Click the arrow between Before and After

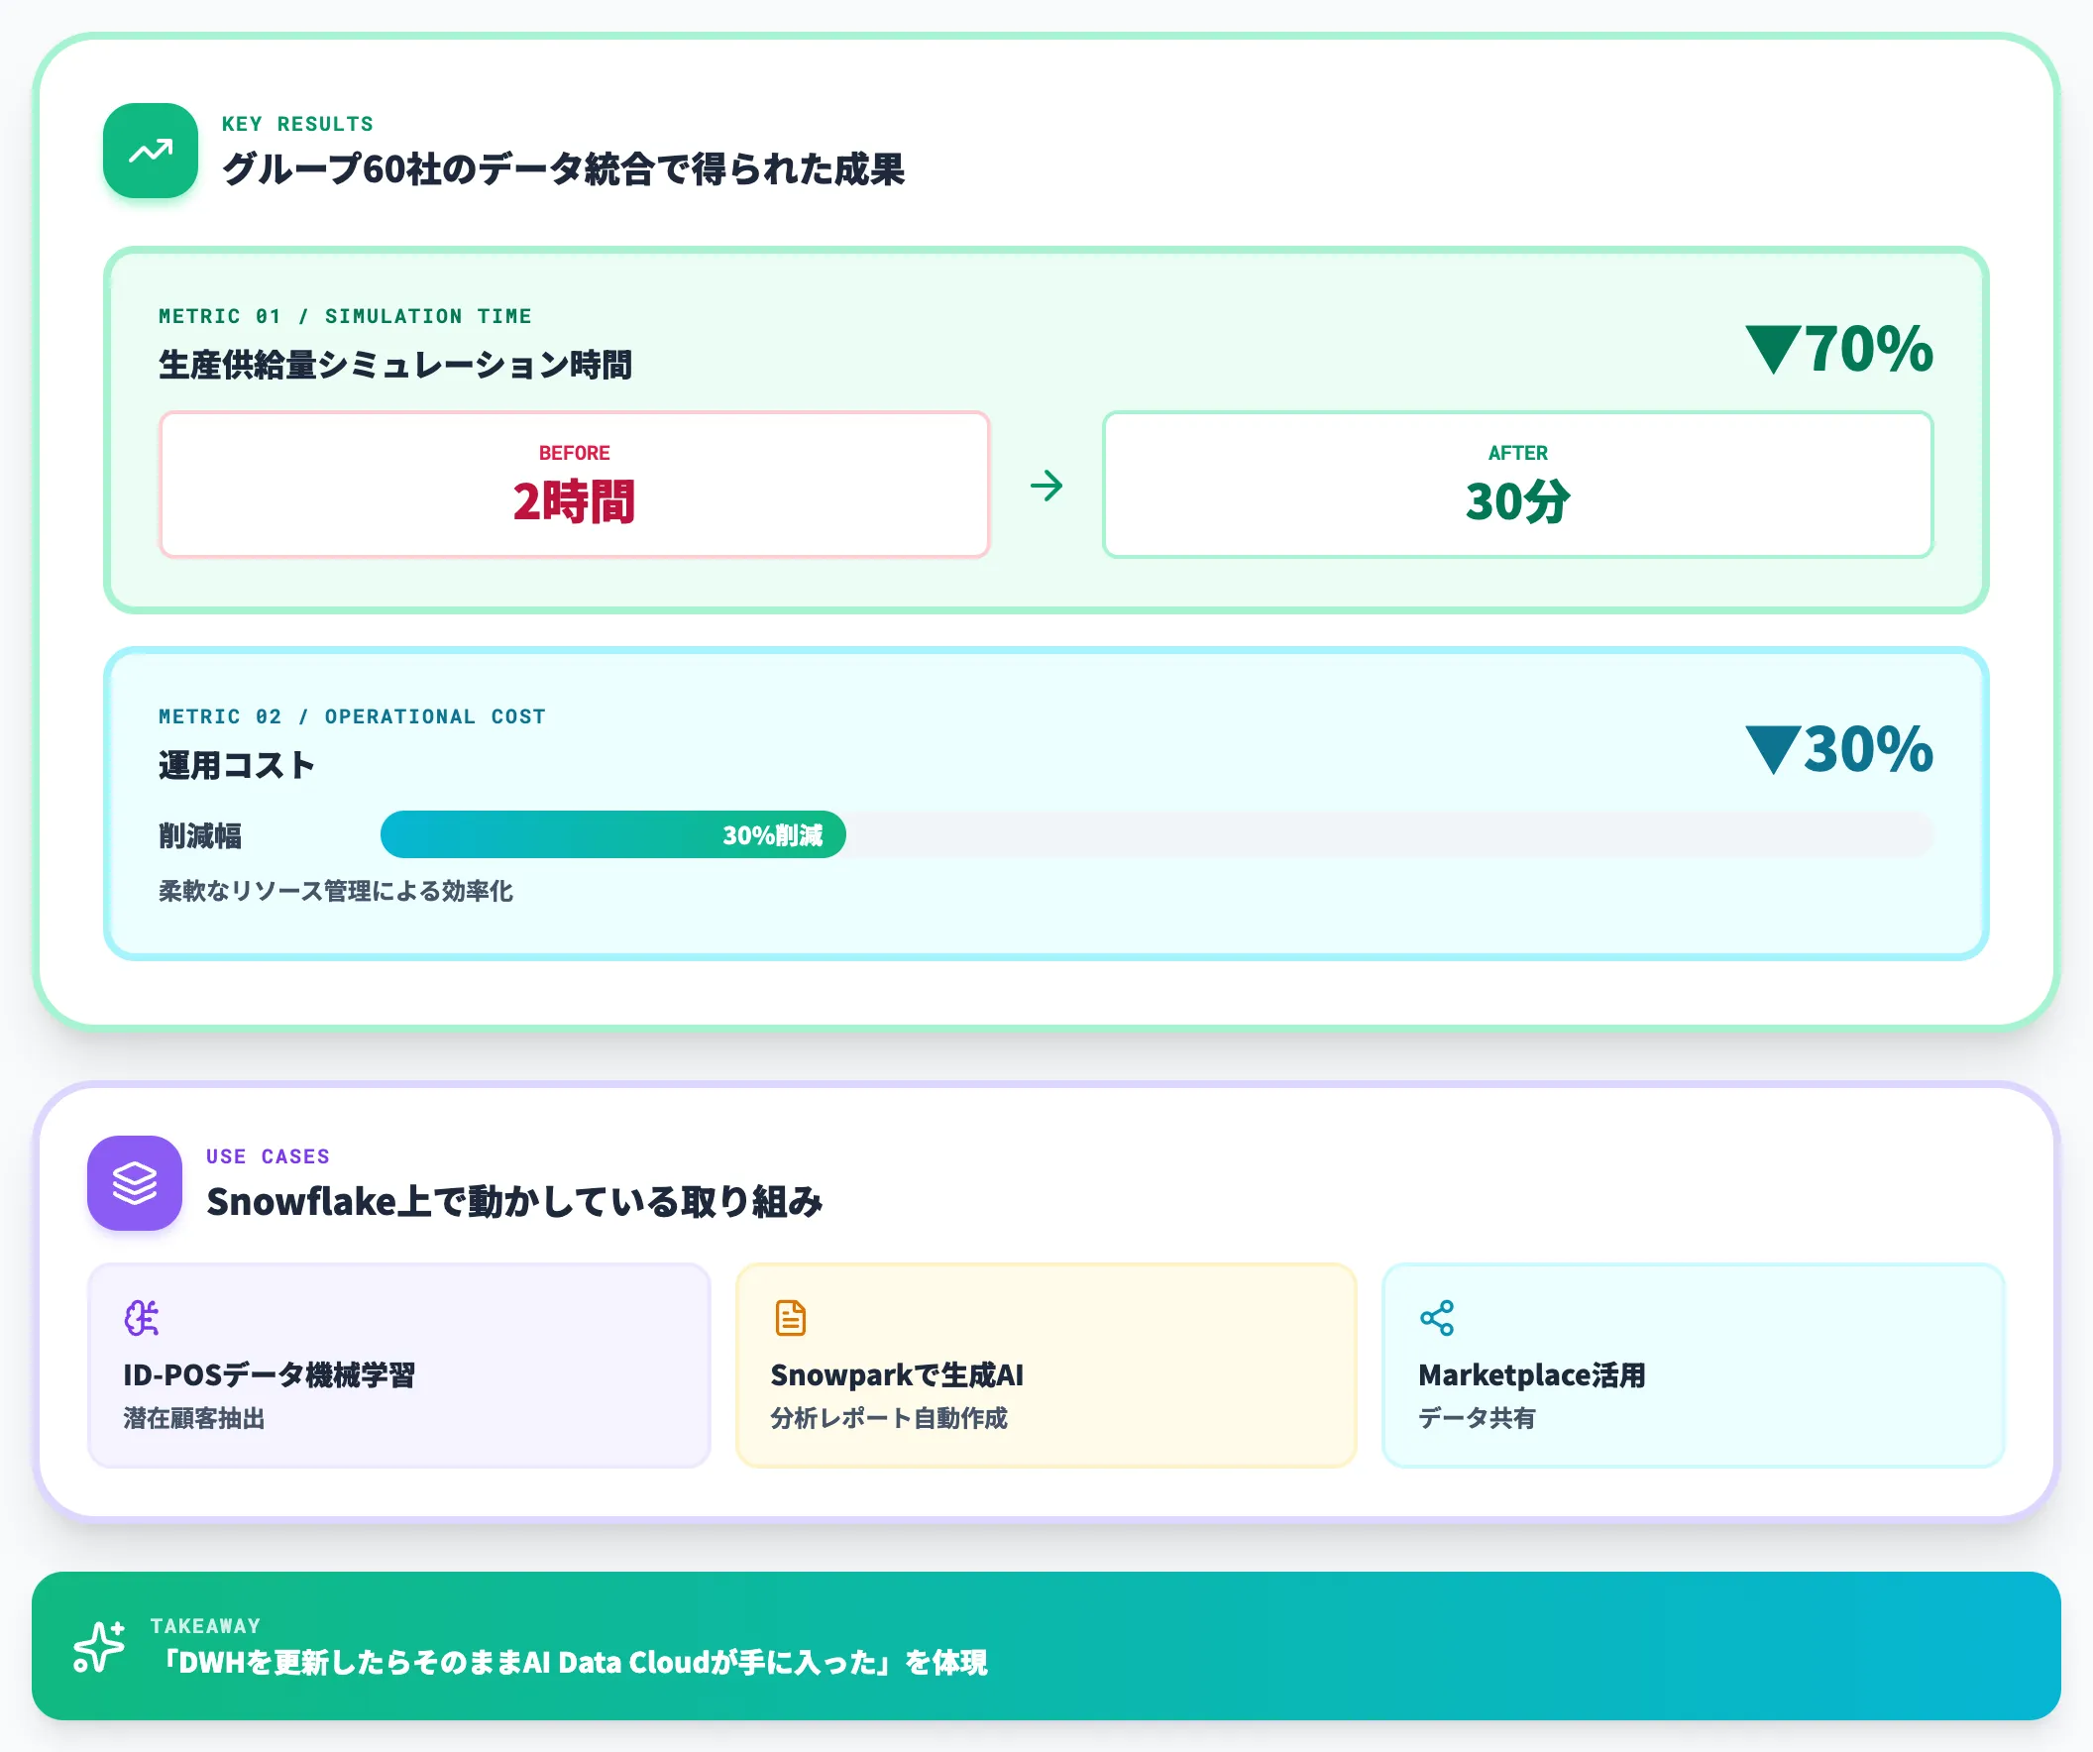coord(1046,486)
